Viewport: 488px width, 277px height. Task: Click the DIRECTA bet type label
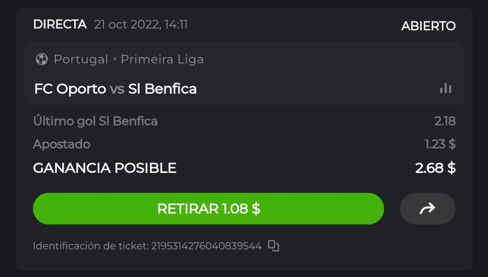click(60, 24)
